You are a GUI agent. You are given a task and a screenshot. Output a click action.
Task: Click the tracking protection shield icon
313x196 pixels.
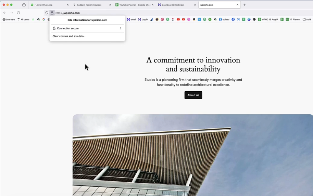47,13
